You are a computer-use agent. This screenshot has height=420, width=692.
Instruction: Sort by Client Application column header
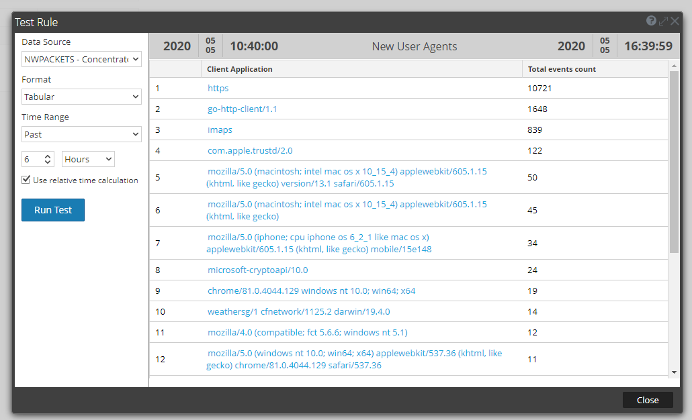240,69
